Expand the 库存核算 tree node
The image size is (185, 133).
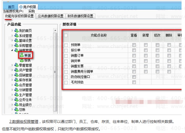(x=12, y=80)
